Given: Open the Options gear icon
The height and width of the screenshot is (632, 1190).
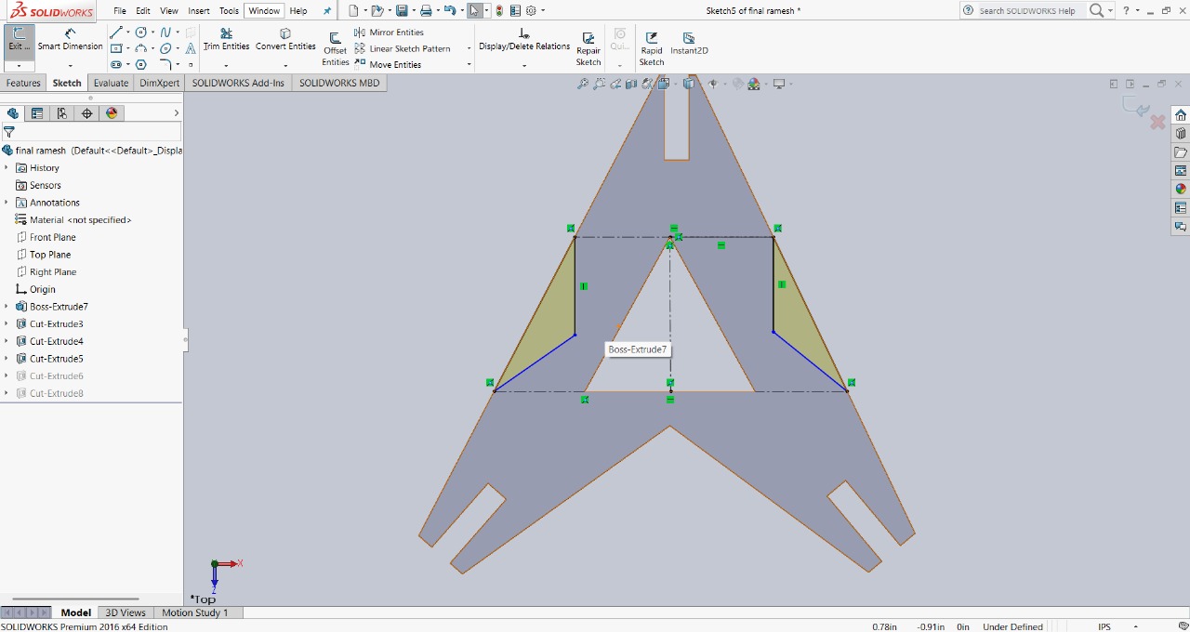Looking at the screenshot, I should (531, 10).
